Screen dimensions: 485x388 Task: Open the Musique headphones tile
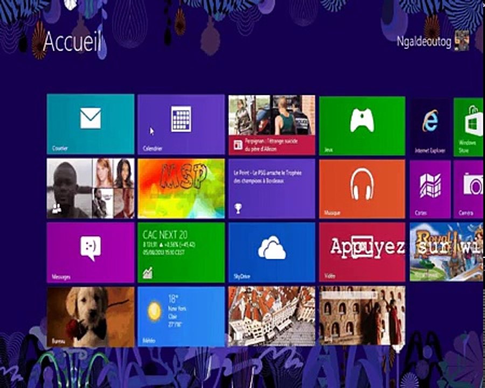tap(362, 189)
